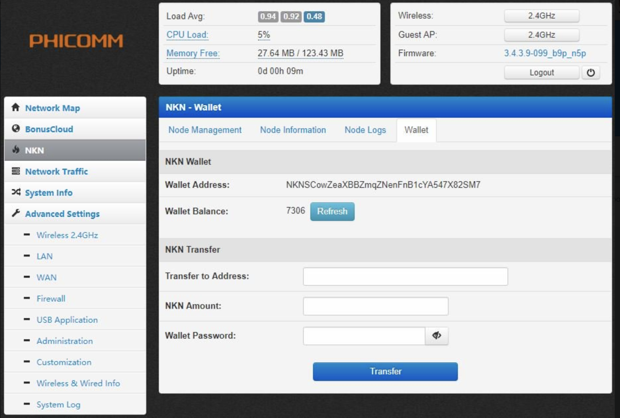Select NKN in the sidebar

pos(75,150)
